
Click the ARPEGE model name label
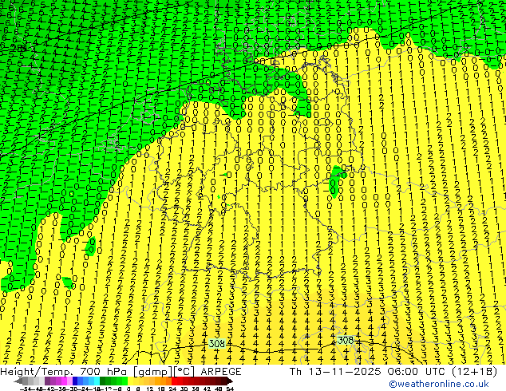point(221,372)
